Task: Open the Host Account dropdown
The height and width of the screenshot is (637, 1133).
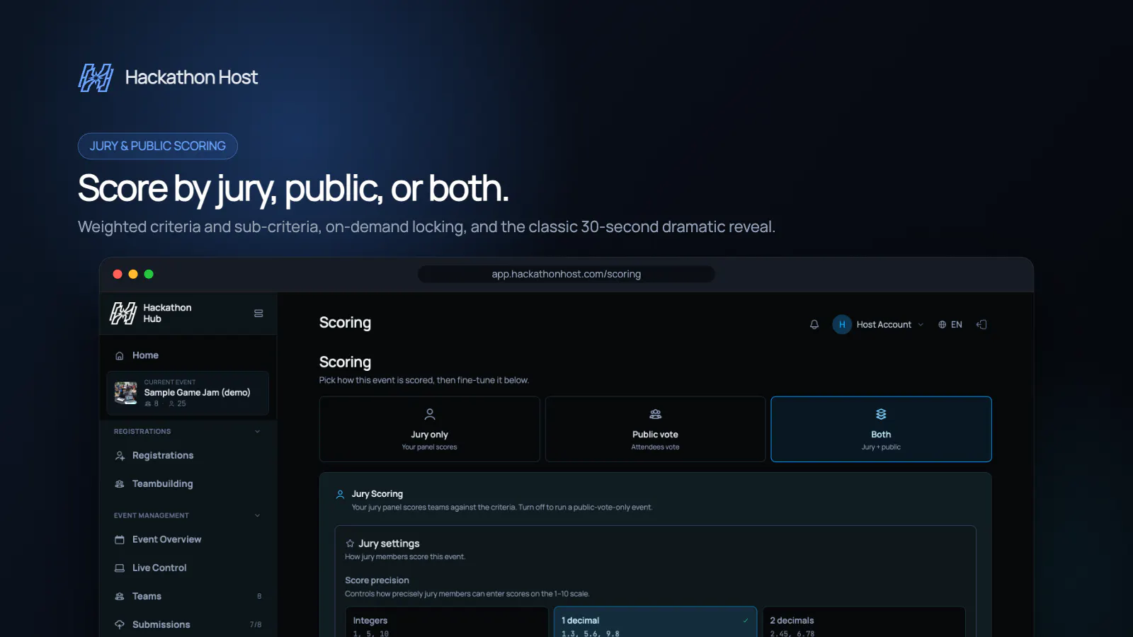Action: [879, 324]
